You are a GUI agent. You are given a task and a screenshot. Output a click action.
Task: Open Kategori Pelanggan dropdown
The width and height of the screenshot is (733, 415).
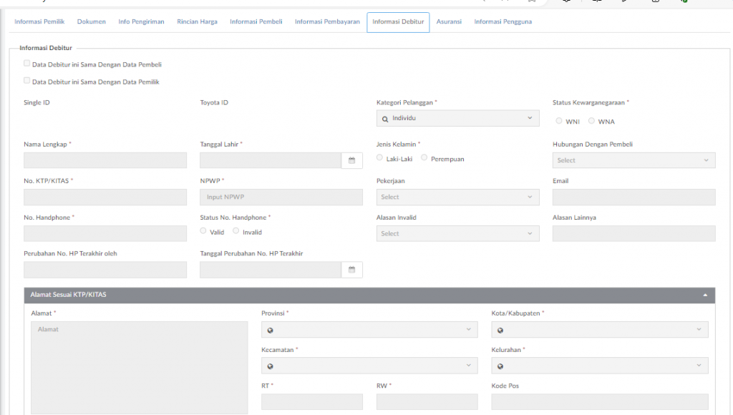tap(457, 118)
